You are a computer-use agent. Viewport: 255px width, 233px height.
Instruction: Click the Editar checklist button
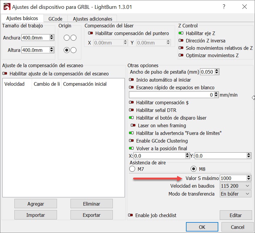(x=236, y=215)
